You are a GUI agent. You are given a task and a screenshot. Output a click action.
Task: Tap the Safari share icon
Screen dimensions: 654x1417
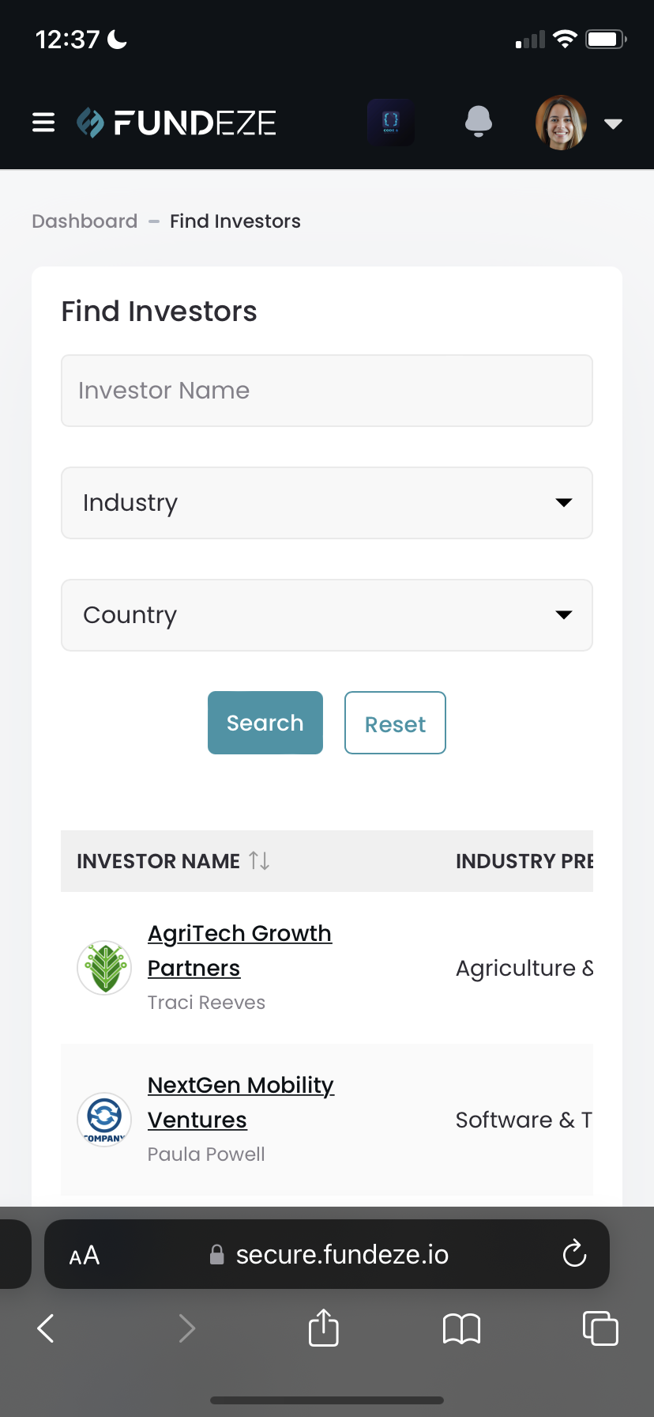click(324, 1328)
